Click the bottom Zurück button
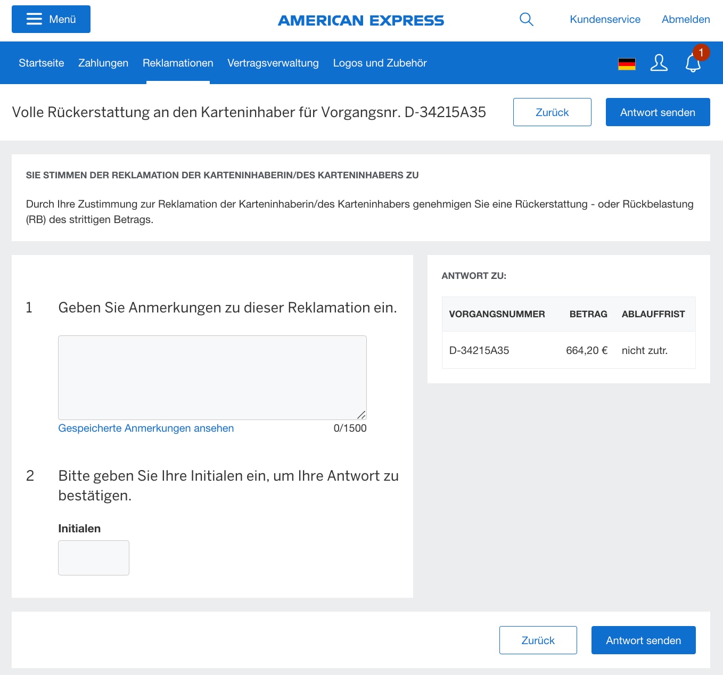The image size is (723, 675). pos(538,640)
